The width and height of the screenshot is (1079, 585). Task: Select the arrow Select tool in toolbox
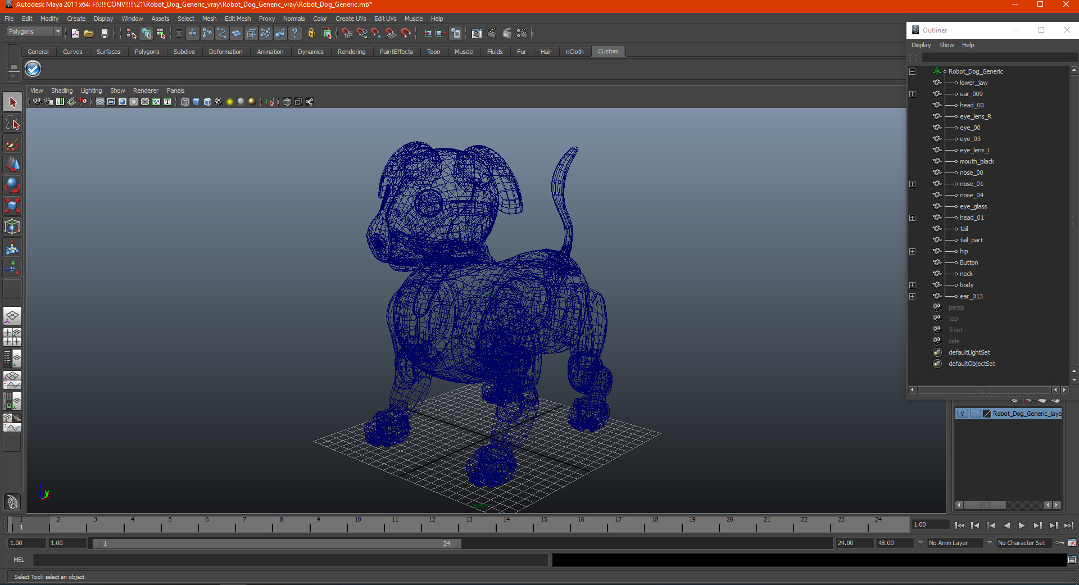click(x=12, y=102)
